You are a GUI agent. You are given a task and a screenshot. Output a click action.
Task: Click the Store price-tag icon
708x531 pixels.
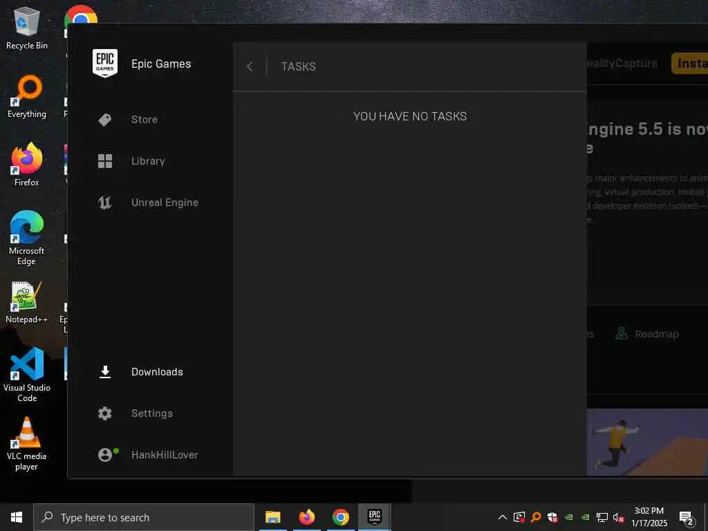click(x=105, y=120)
